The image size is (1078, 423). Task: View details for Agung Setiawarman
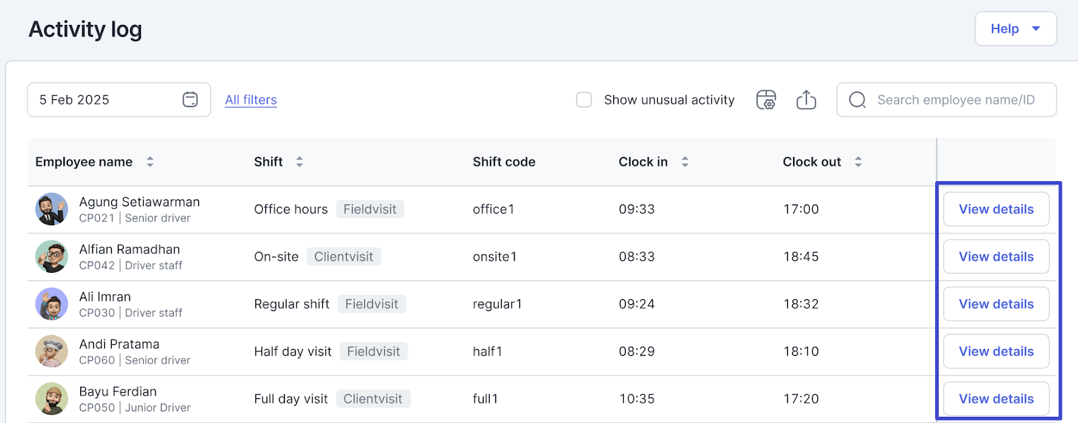[x=996, y=209]
